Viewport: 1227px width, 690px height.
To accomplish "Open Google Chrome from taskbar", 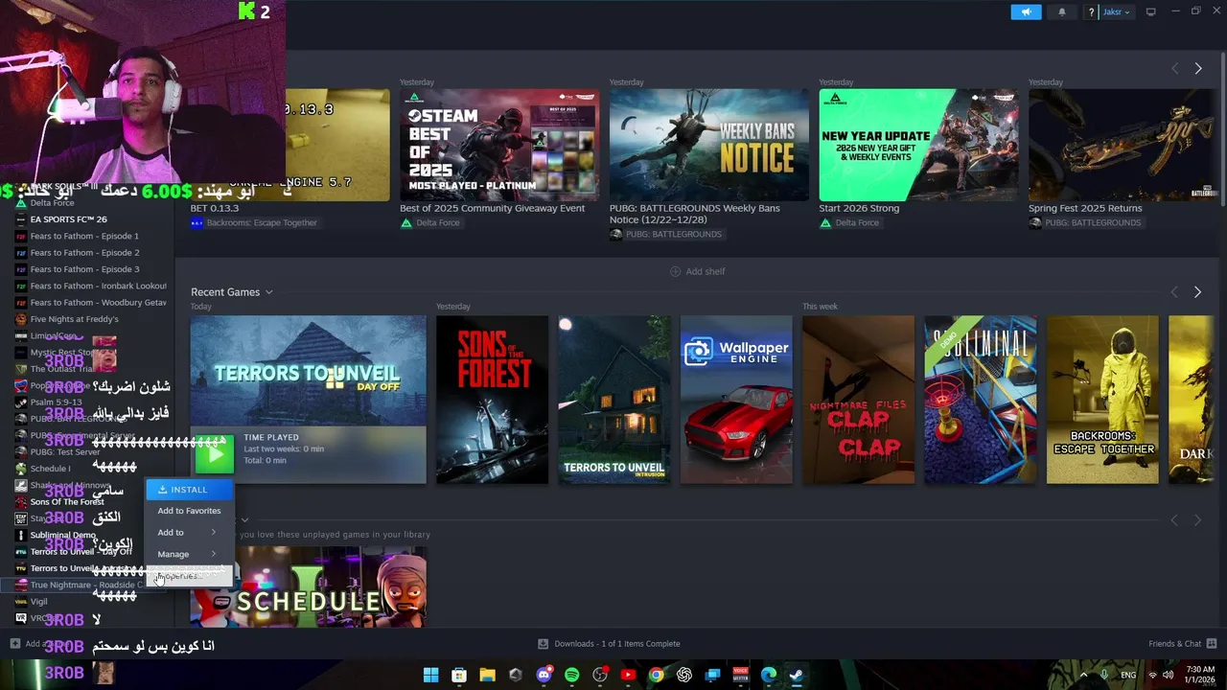I will tap(656, 675).
